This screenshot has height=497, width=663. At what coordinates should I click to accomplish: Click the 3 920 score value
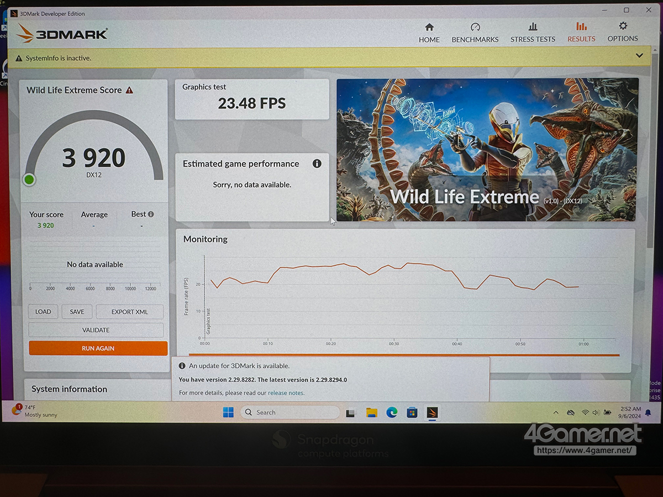coord(94,158)
